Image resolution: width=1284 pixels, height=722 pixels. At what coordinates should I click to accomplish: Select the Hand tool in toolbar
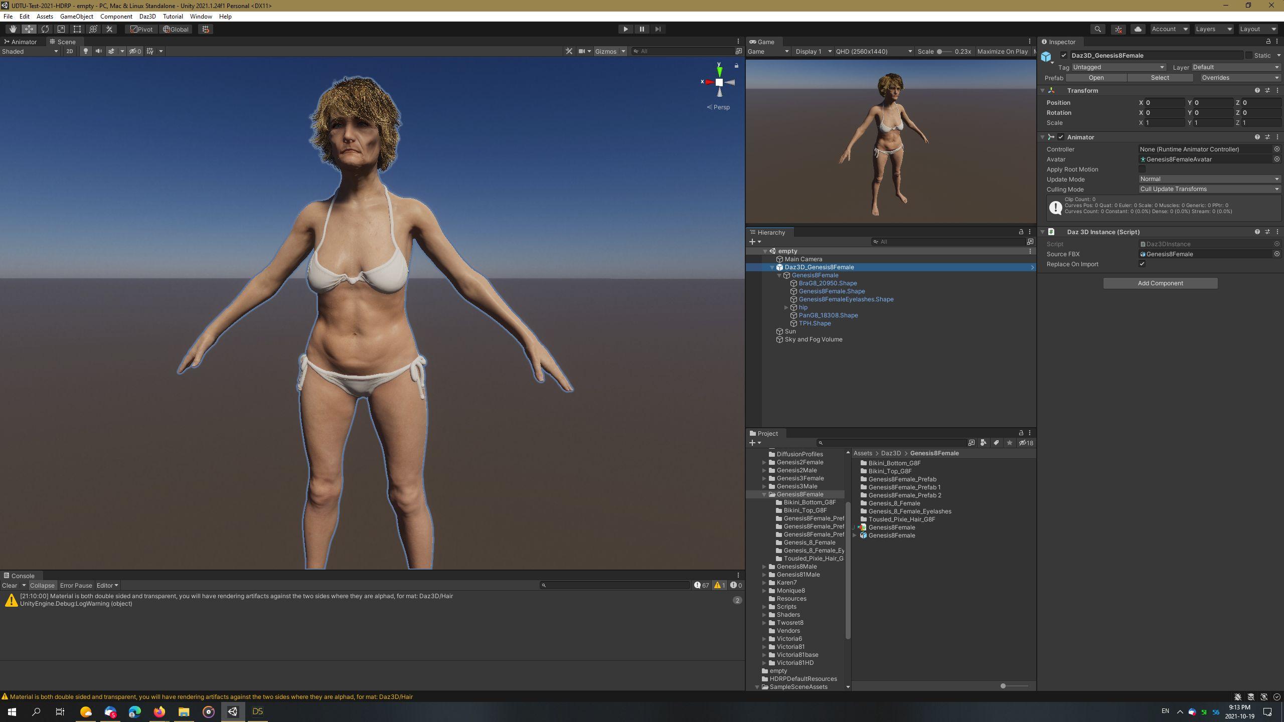[x=13, y=29]
